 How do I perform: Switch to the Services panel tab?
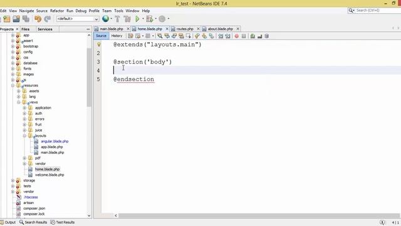[44, 30]
